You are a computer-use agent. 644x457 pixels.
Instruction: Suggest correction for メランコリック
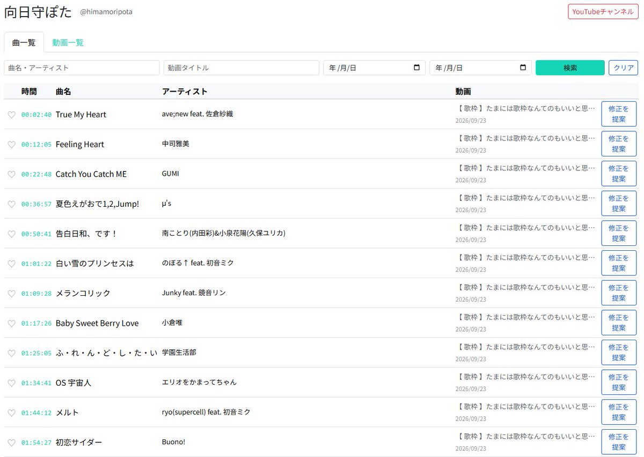(619, 293)
